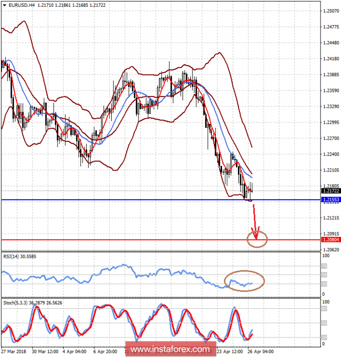
Task: Open the www.instaforex.com watermark link
Action: click(x=169, y=348)
